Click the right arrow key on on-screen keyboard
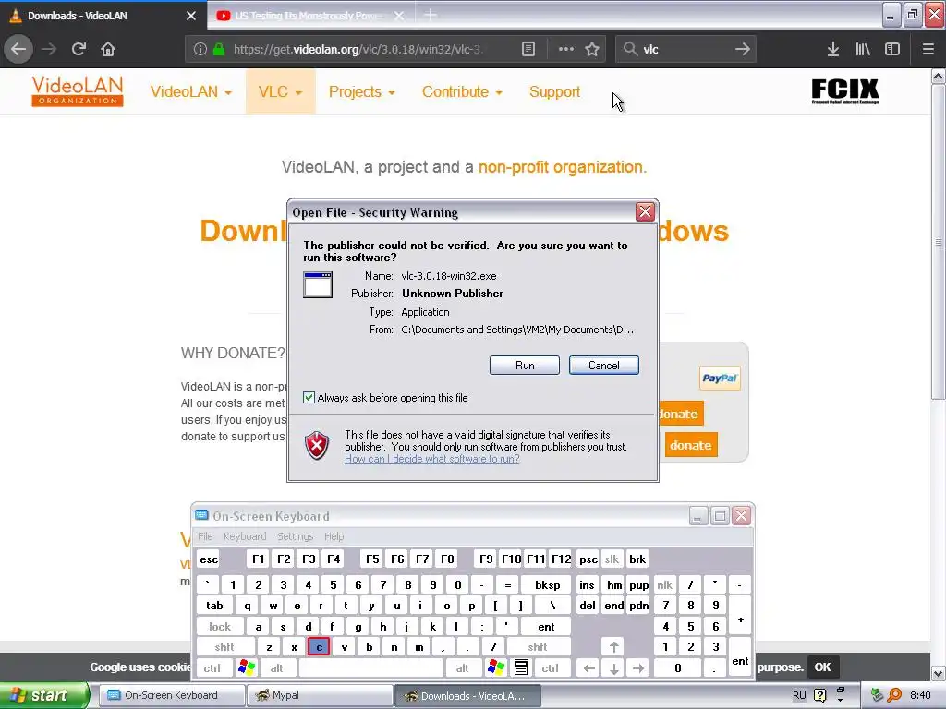 (x=637, y=668)
